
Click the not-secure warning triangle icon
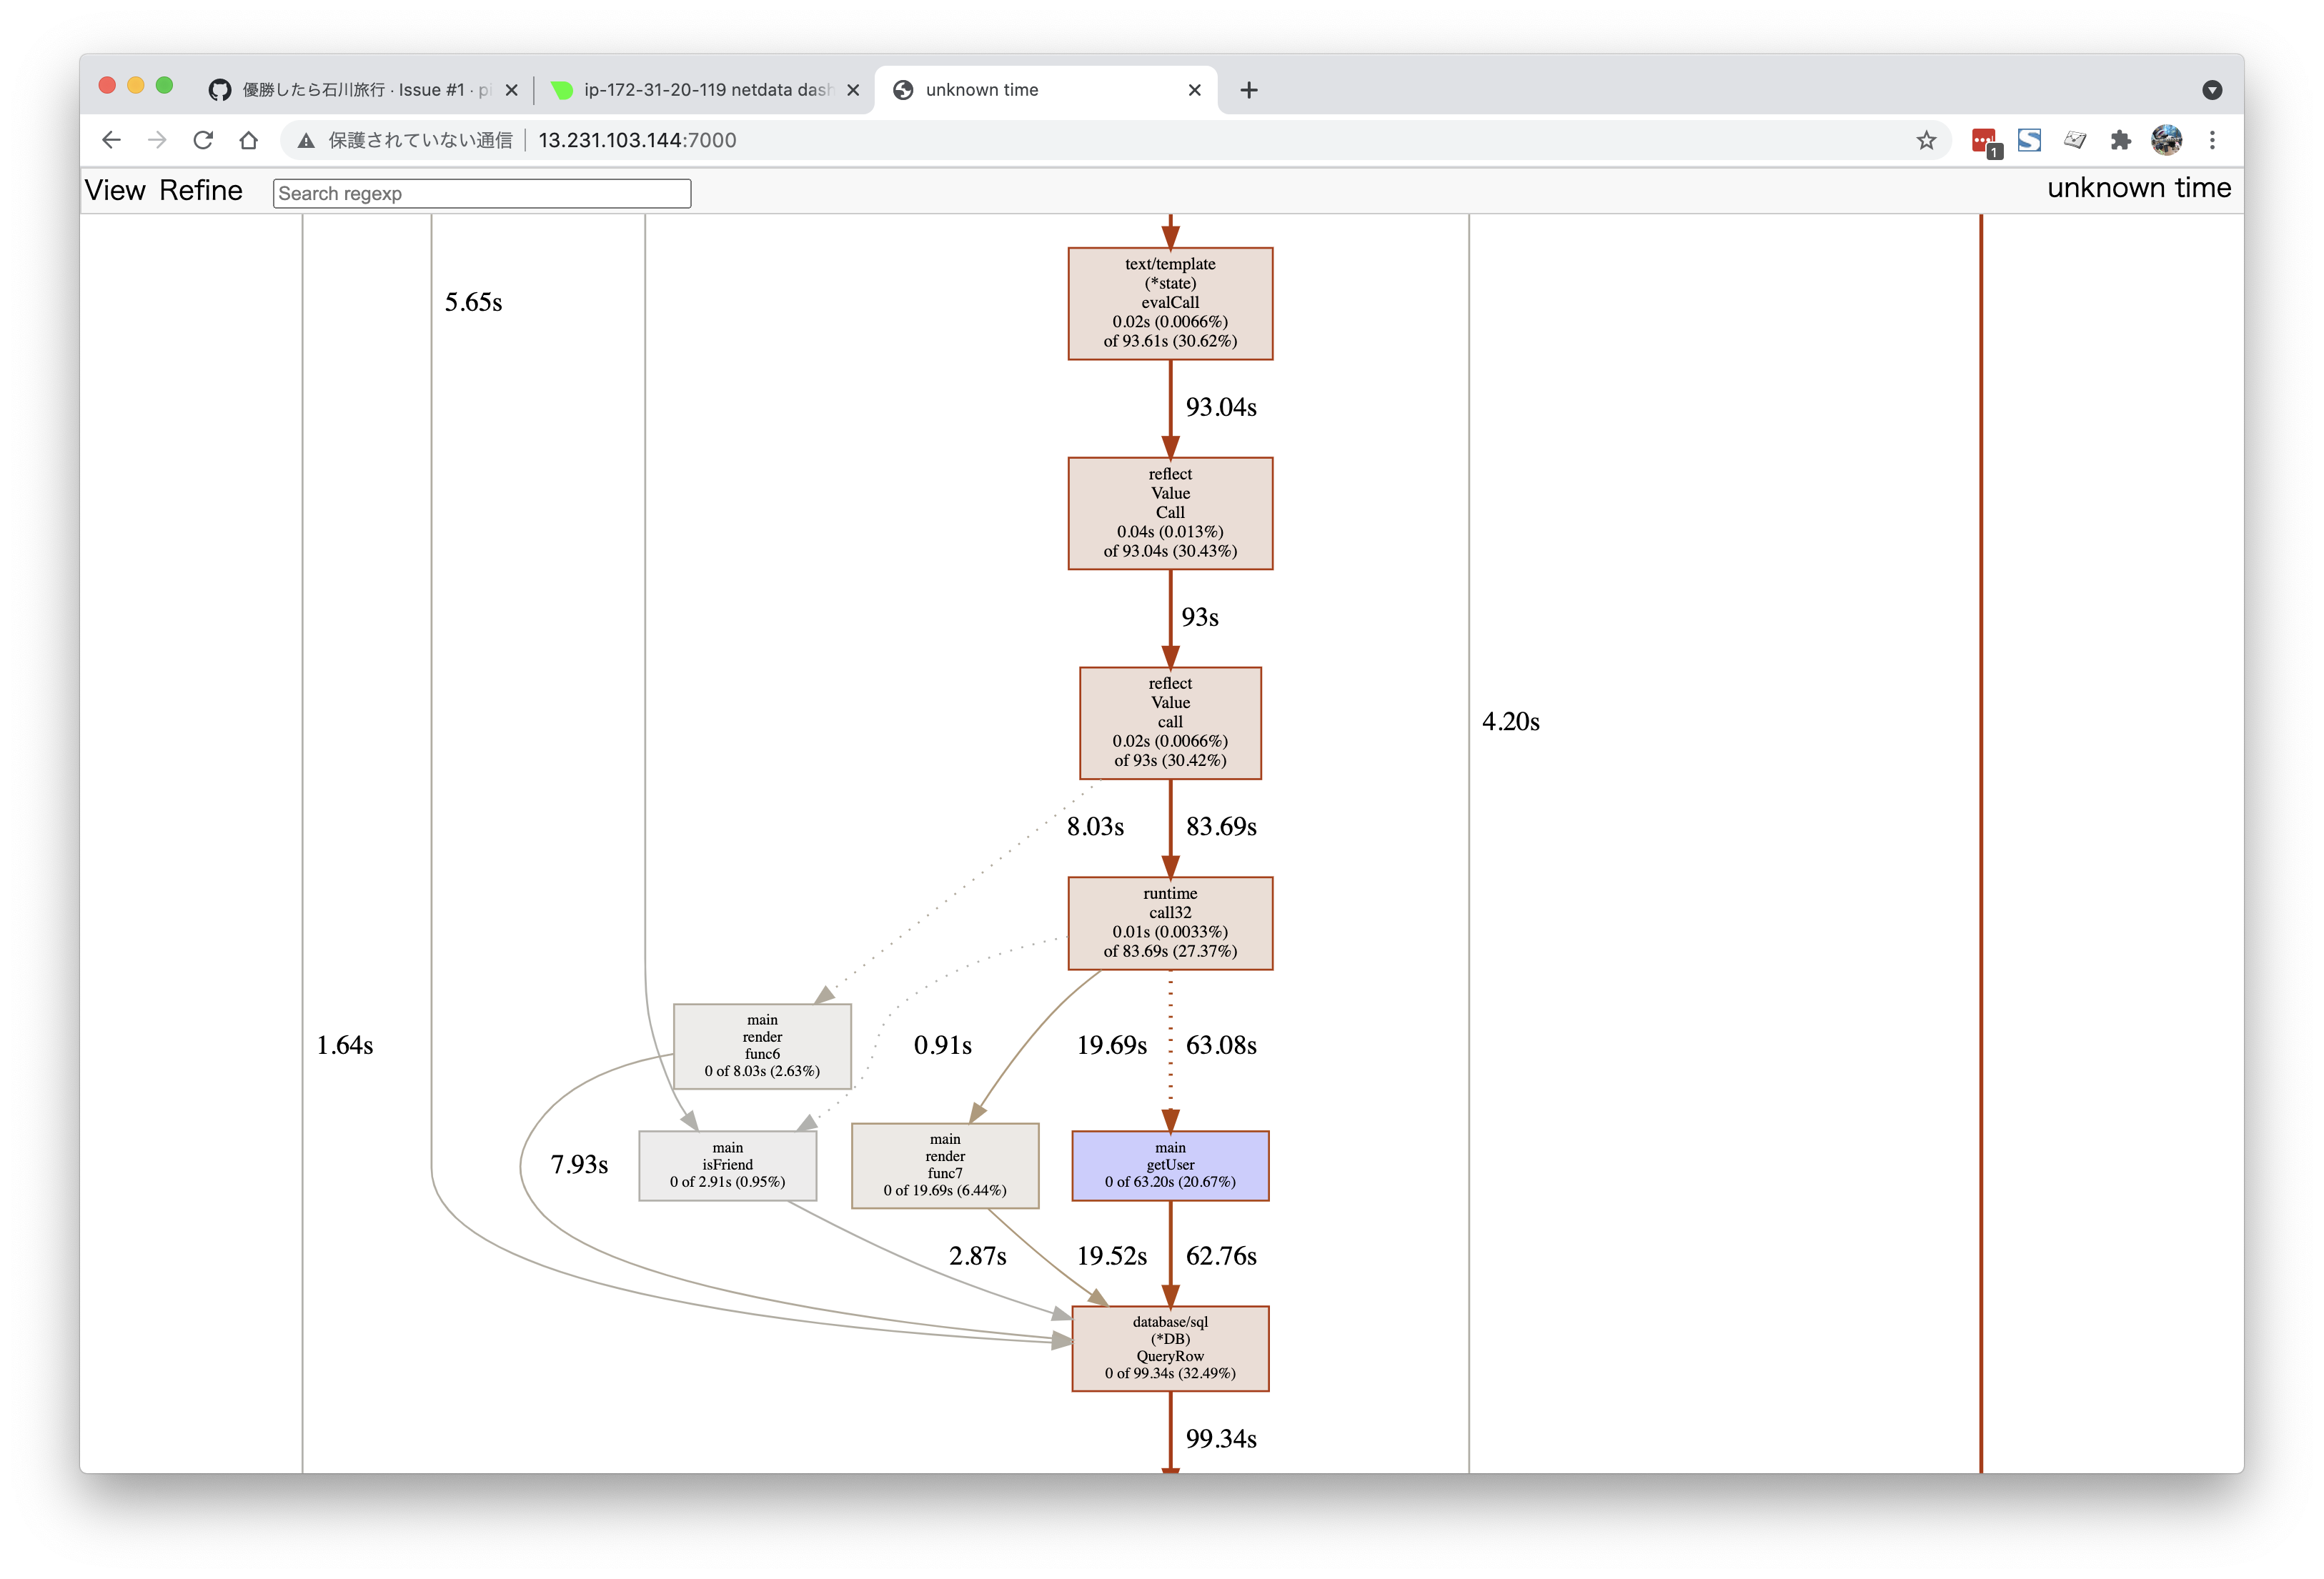[x=306, y=140]
